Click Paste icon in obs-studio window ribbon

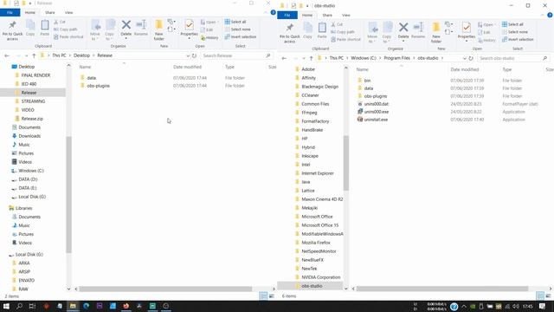coord(322,31)
